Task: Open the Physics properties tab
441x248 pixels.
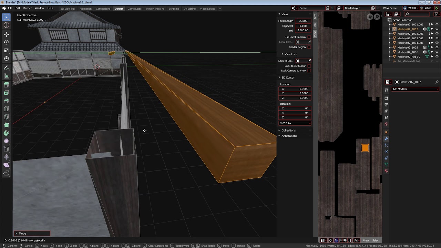Action: 386,152
